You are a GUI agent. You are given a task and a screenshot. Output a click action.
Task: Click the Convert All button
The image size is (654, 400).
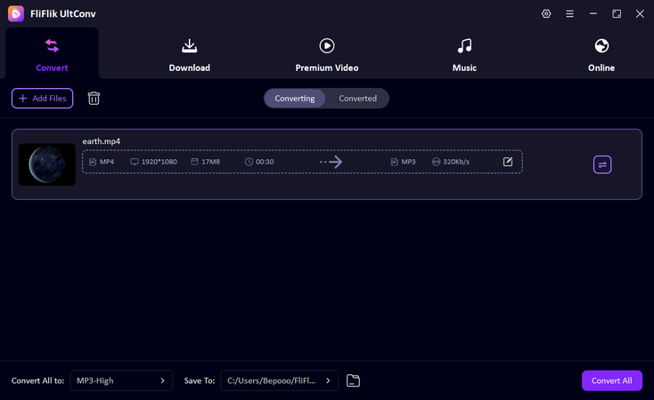[612, 380]
